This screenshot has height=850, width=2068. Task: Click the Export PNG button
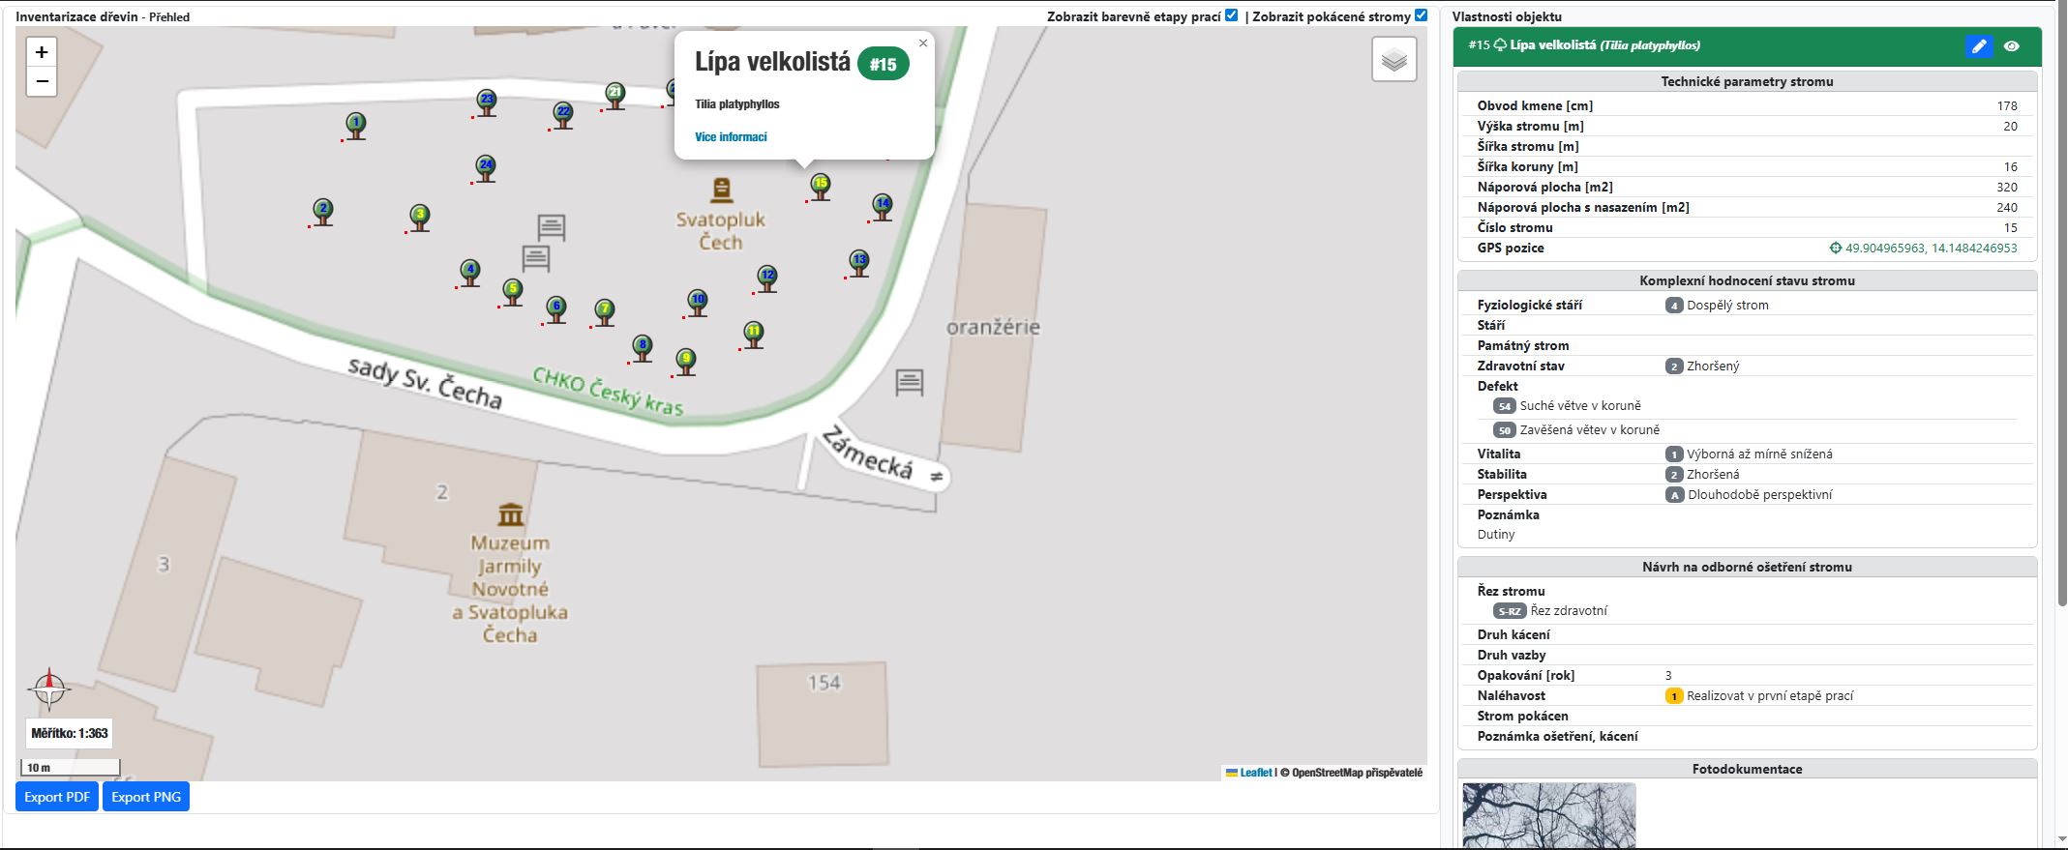[x=146, y=797]
